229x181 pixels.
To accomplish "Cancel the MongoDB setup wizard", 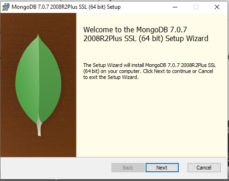I will [x=204, y=168].
